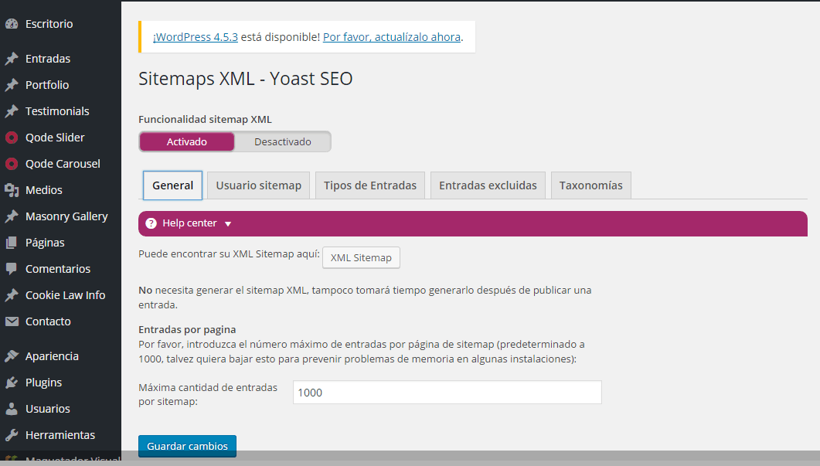Screen dimensions: 820x466
Task: Click the Qode Carousel red circle icon
Action: [12, 164]
